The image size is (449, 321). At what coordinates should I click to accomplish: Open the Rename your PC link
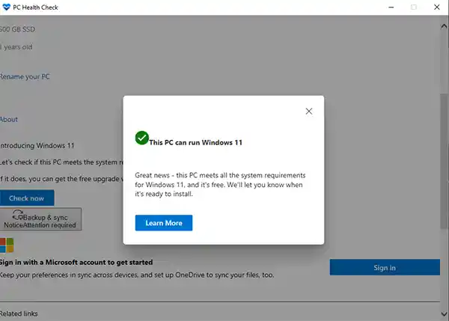pyautogui.click(x=25, y=77)
